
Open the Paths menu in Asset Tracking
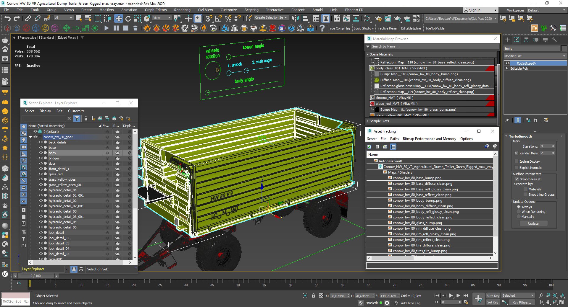(394, 139)
